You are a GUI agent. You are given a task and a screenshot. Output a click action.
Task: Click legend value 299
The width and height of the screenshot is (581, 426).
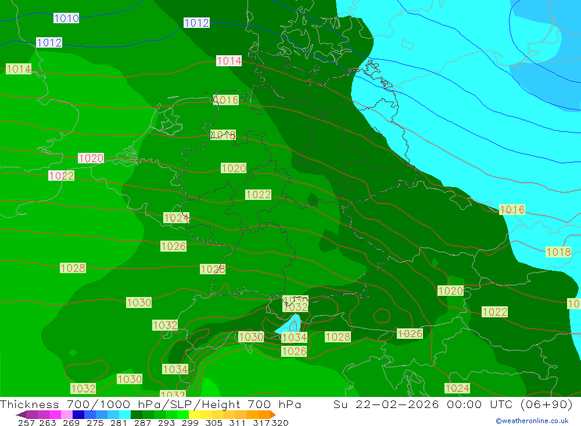(x=190, y=423)
